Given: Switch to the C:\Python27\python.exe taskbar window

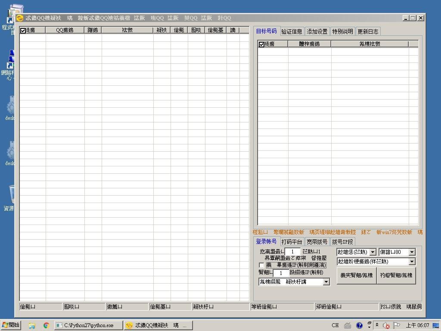Looking at the screenshot, I should [x=89, y=325].
